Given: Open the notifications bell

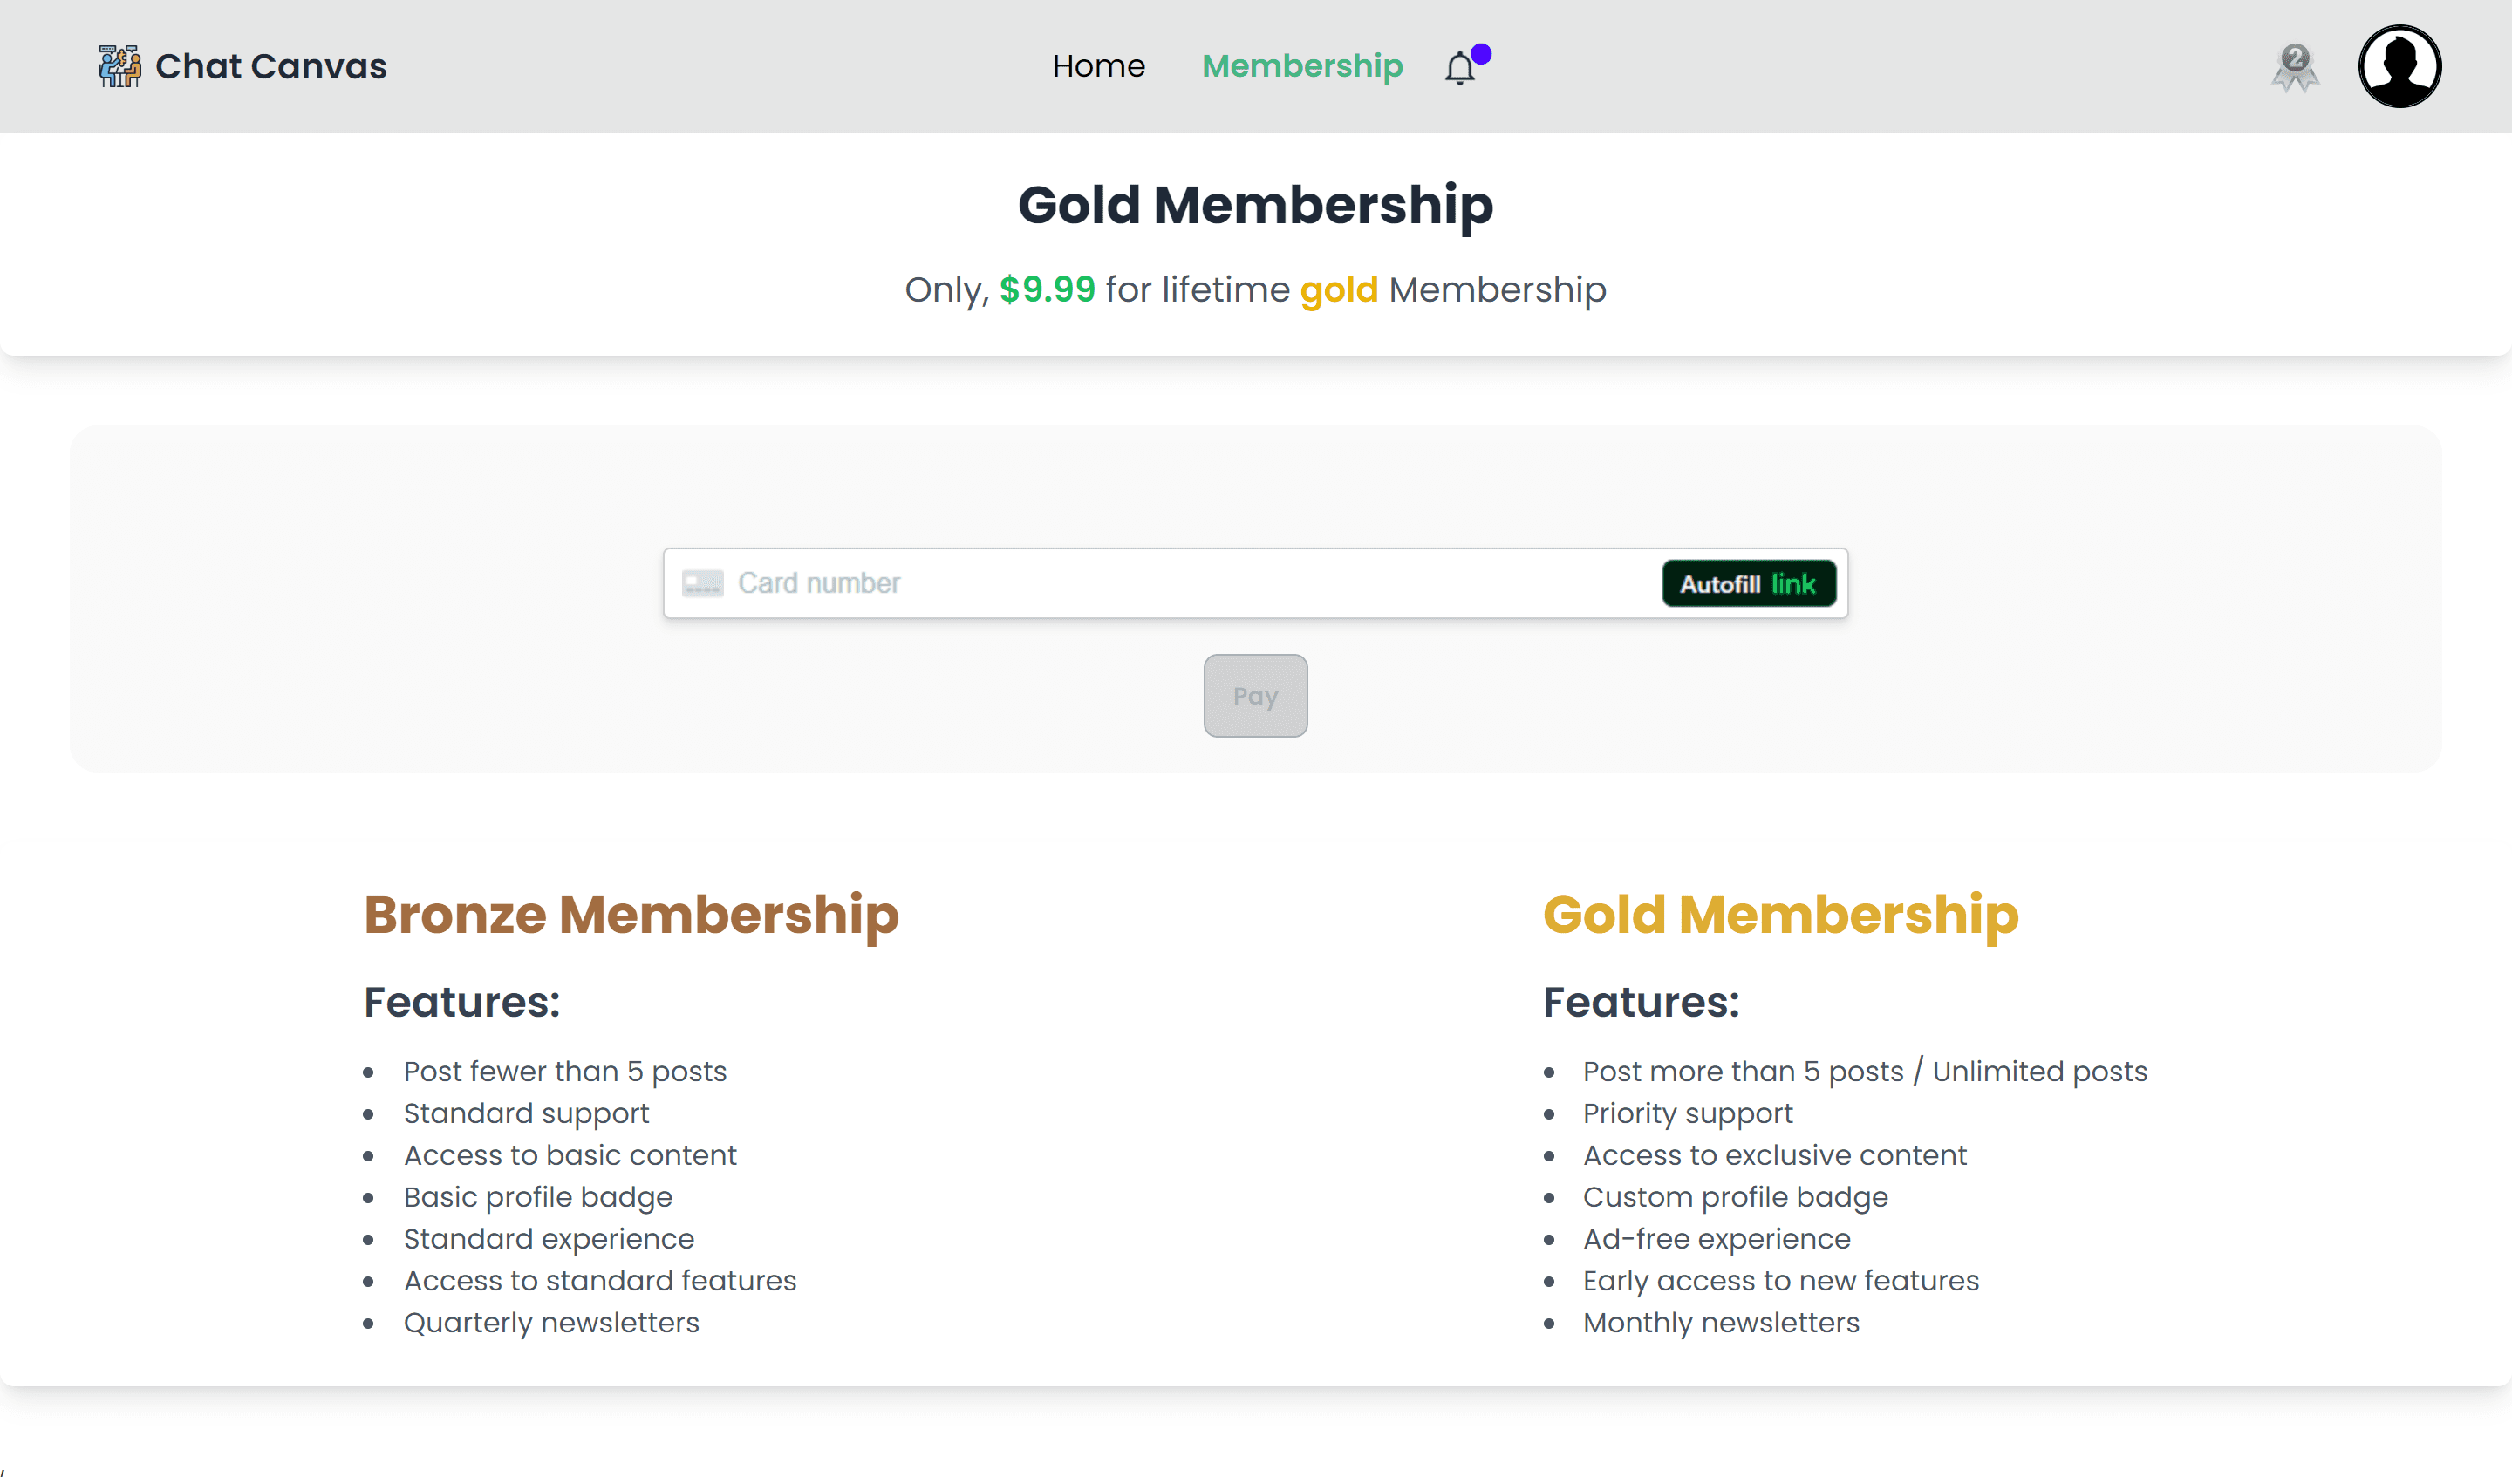Looking at the screenshot, I should tap(1461, 67).
